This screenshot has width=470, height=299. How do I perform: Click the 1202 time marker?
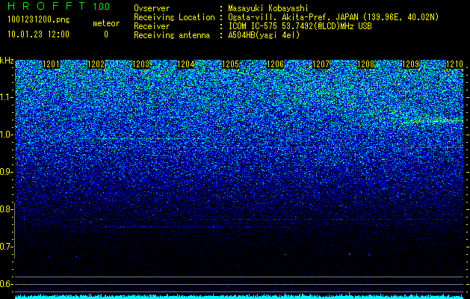coord(96,64)
